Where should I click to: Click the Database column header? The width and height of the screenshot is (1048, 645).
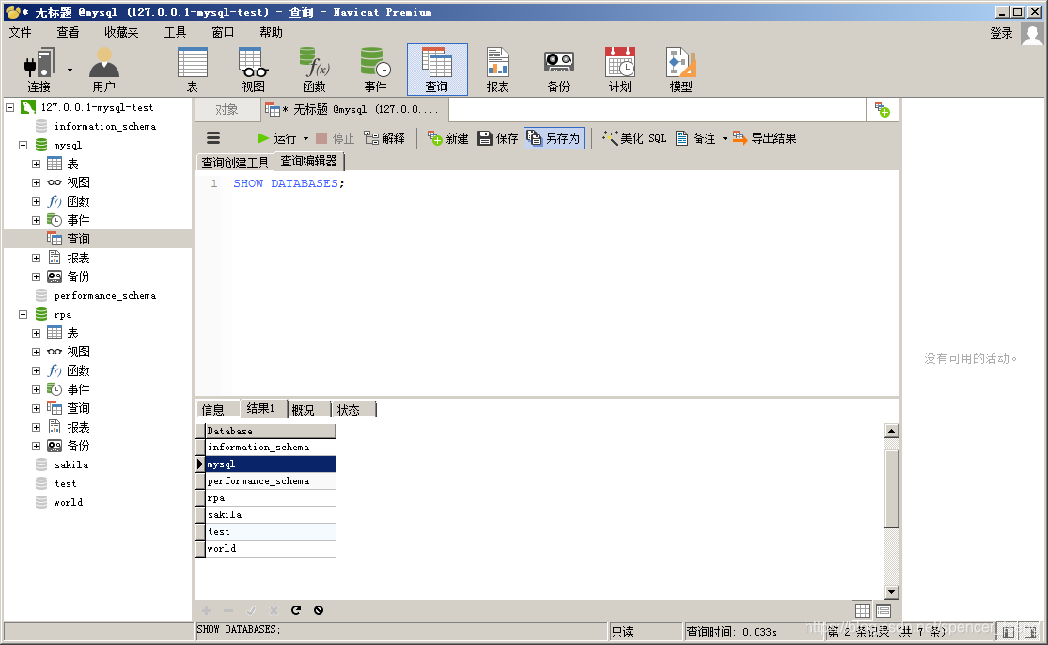(x=270, y=431)
